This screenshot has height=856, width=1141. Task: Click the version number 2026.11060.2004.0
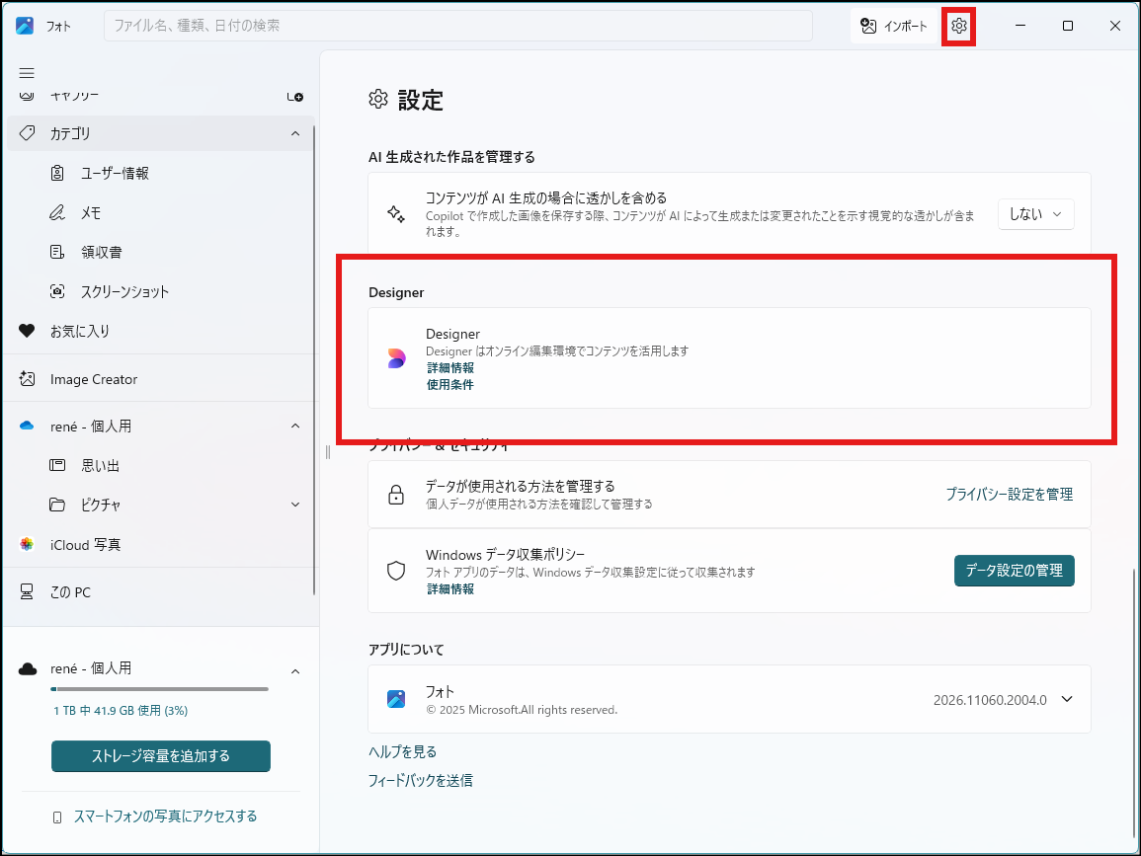[990, 700]
